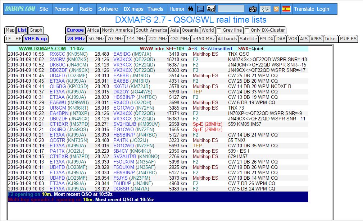363x221 pixels.
Task: Switch to the 50 MHz band tab
Action: [96, 39]
